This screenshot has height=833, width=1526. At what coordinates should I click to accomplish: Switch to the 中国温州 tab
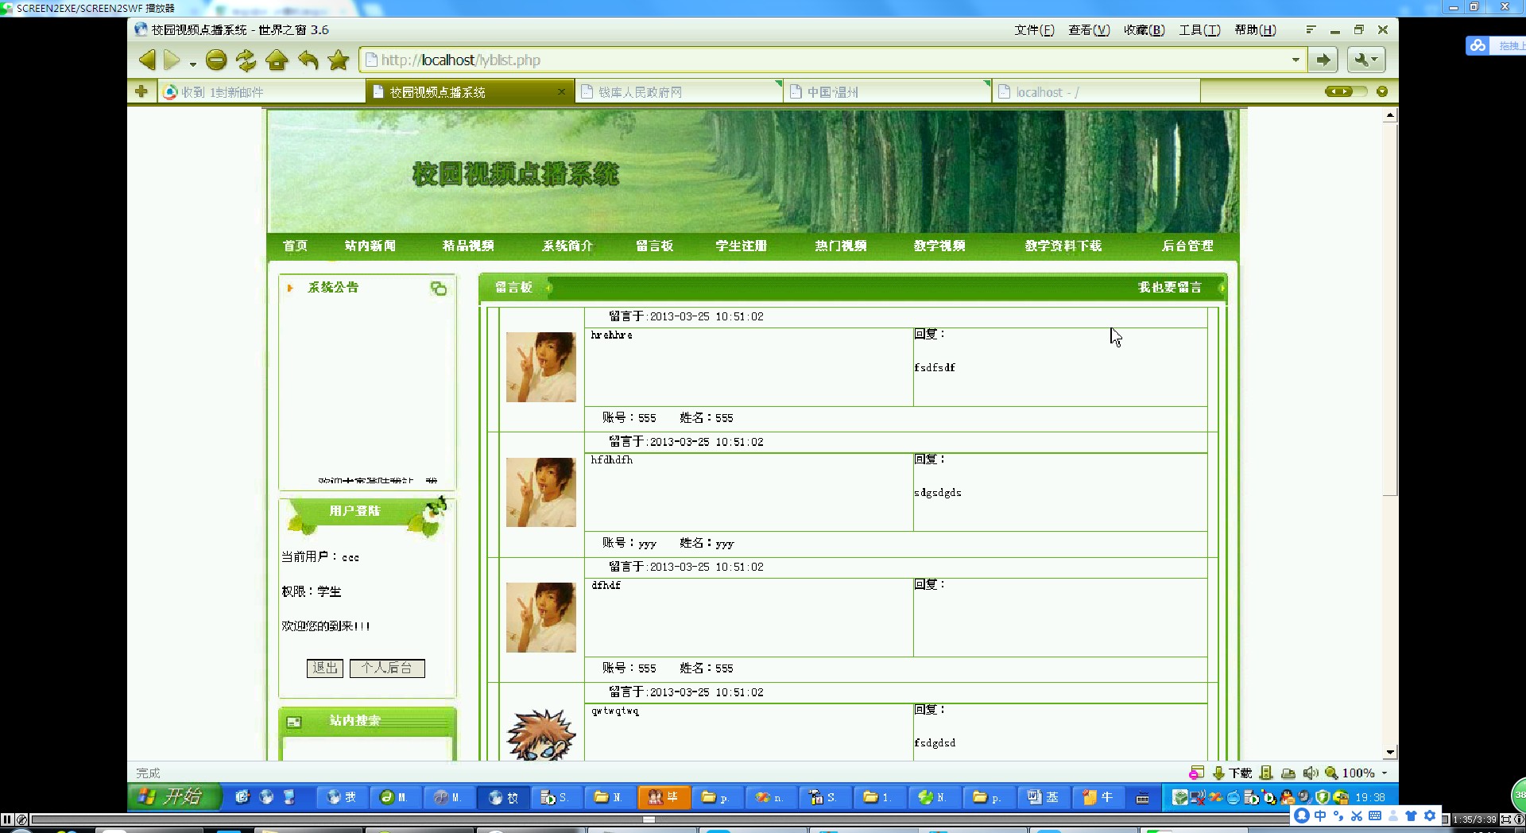pos(888,92)
